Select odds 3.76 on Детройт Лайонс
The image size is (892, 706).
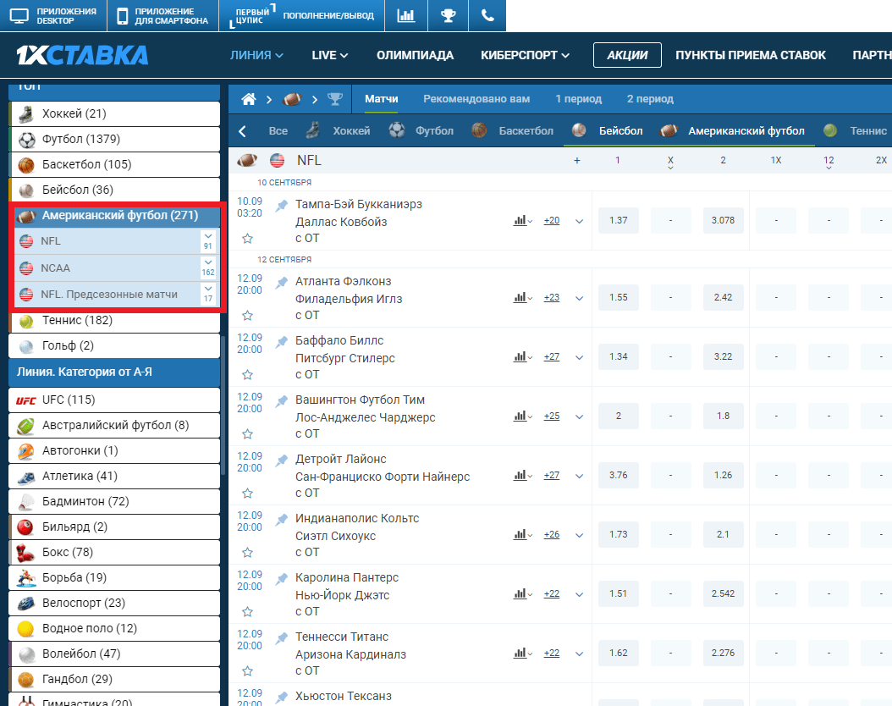pyautogui.click(x=619, y=475)
